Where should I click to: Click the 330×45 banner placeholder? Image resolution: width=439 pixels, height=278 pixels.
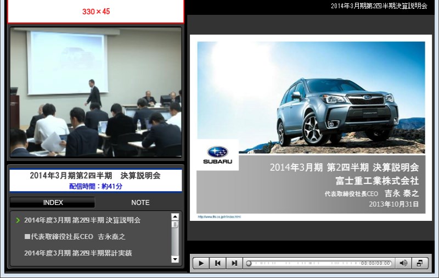pos(95,11)
